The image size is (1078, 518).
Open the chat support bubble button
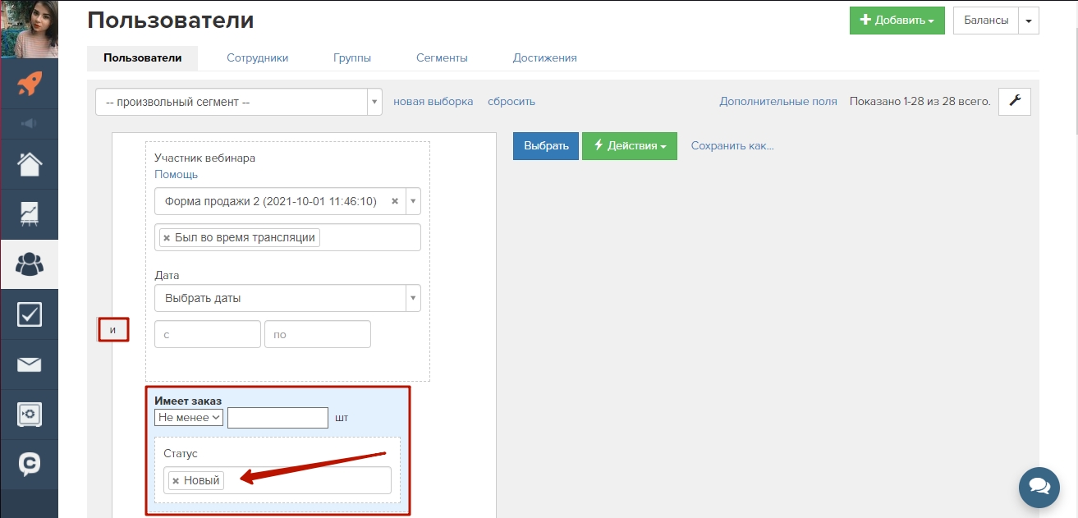(1039, 488)
